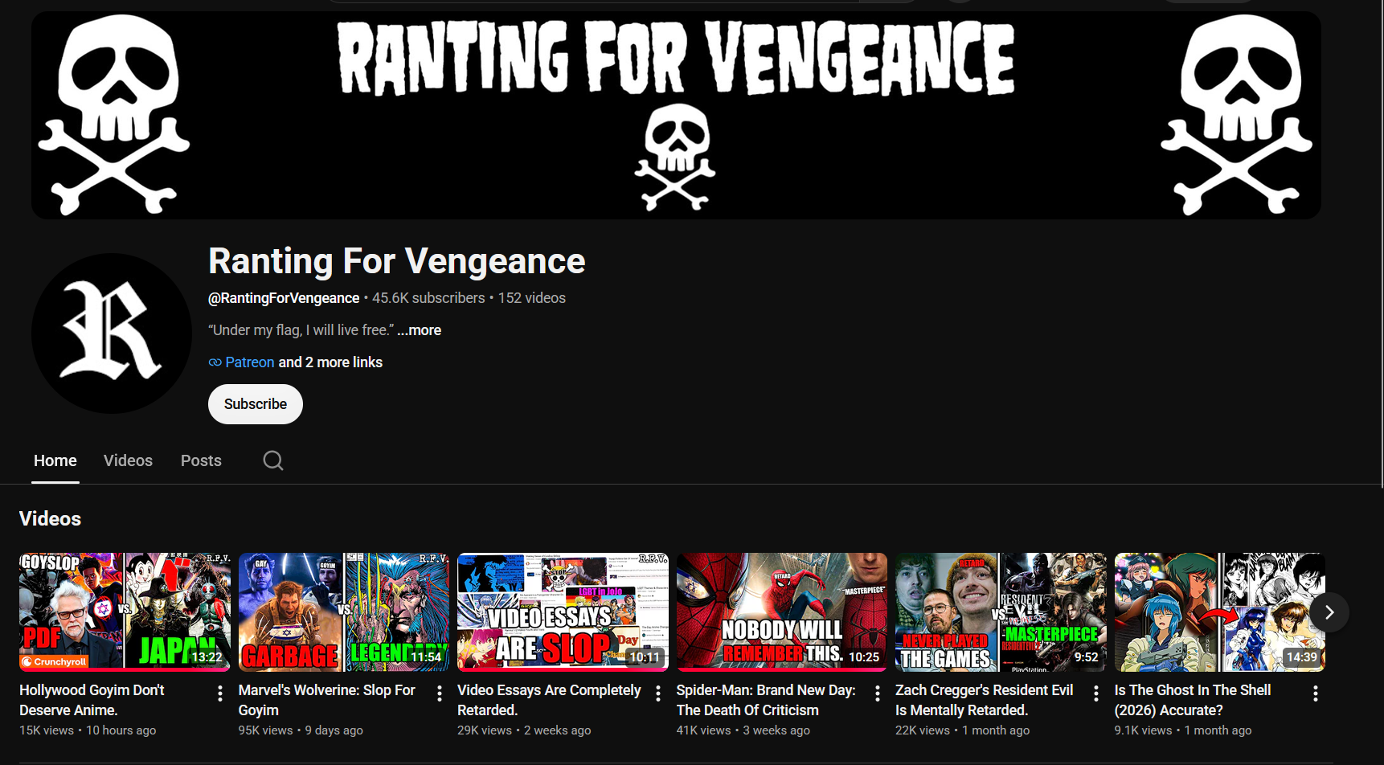
Task: Open options menu for Ghost In The Shell video
Action: [x=1316, y=693]
